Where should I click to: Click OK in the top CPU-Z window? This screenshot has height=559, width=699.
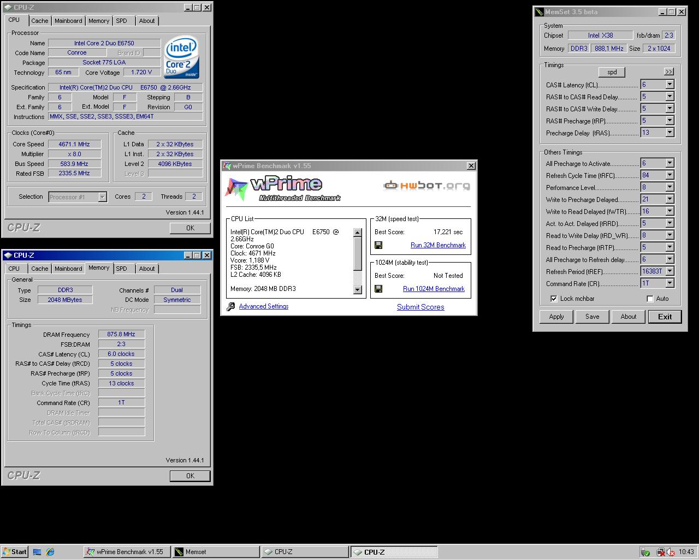click(190, 228)
